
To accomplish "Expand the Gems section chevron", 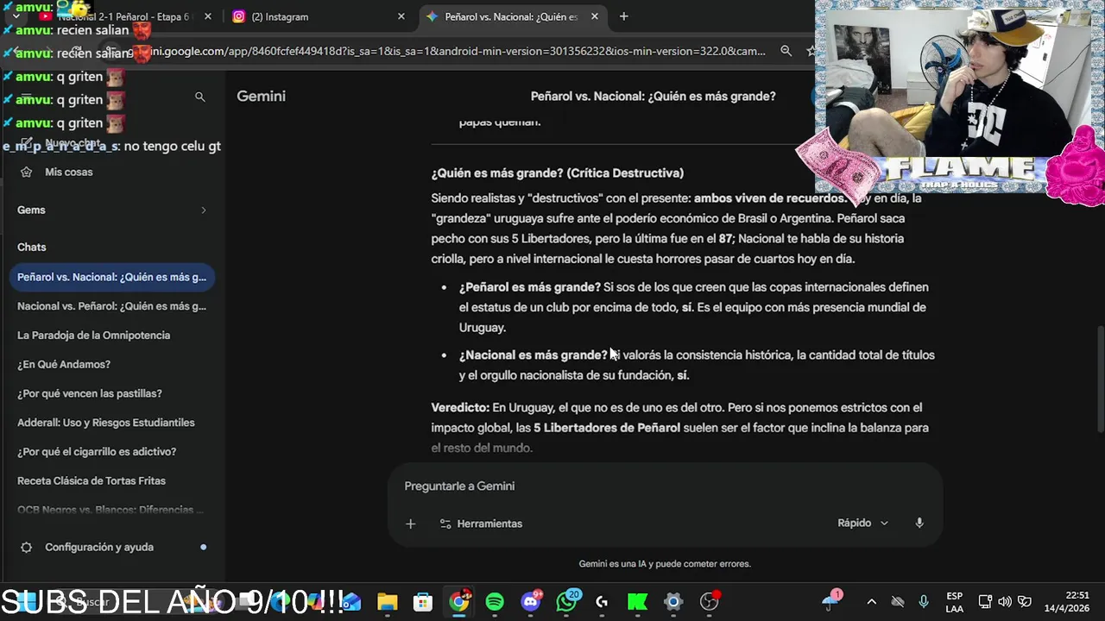I will [204, 210].
